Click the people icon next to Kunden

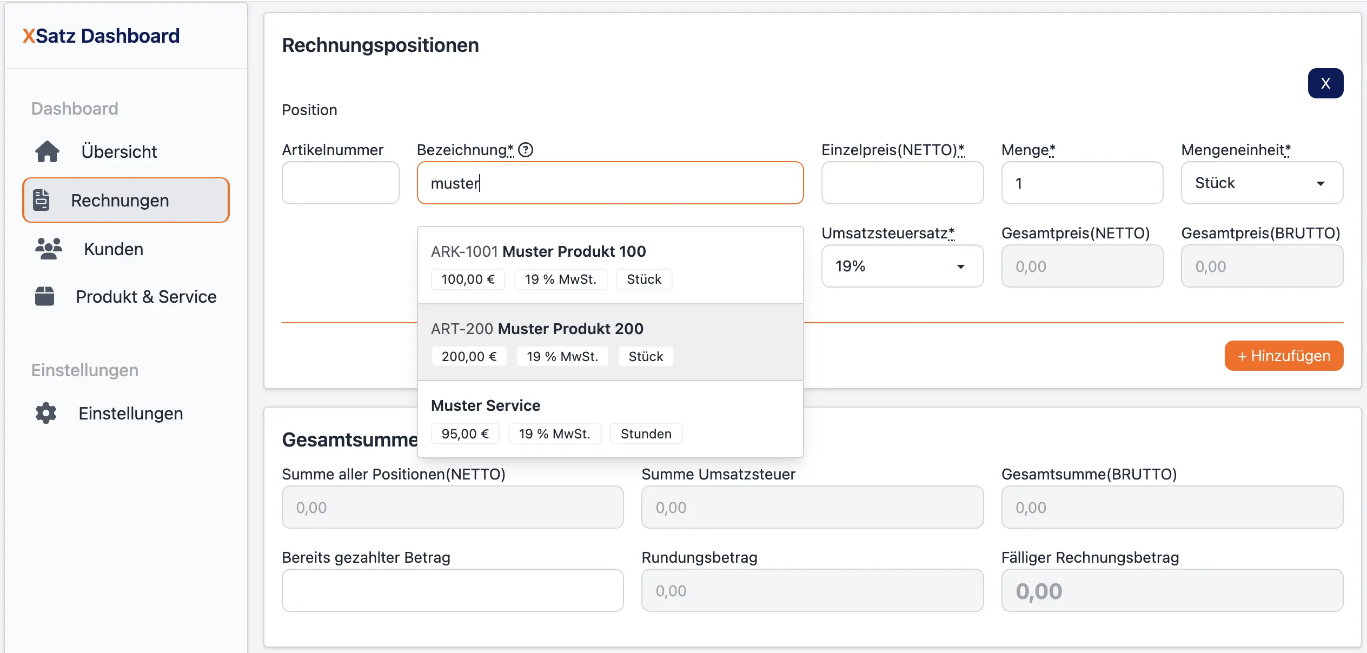[48, 249]
